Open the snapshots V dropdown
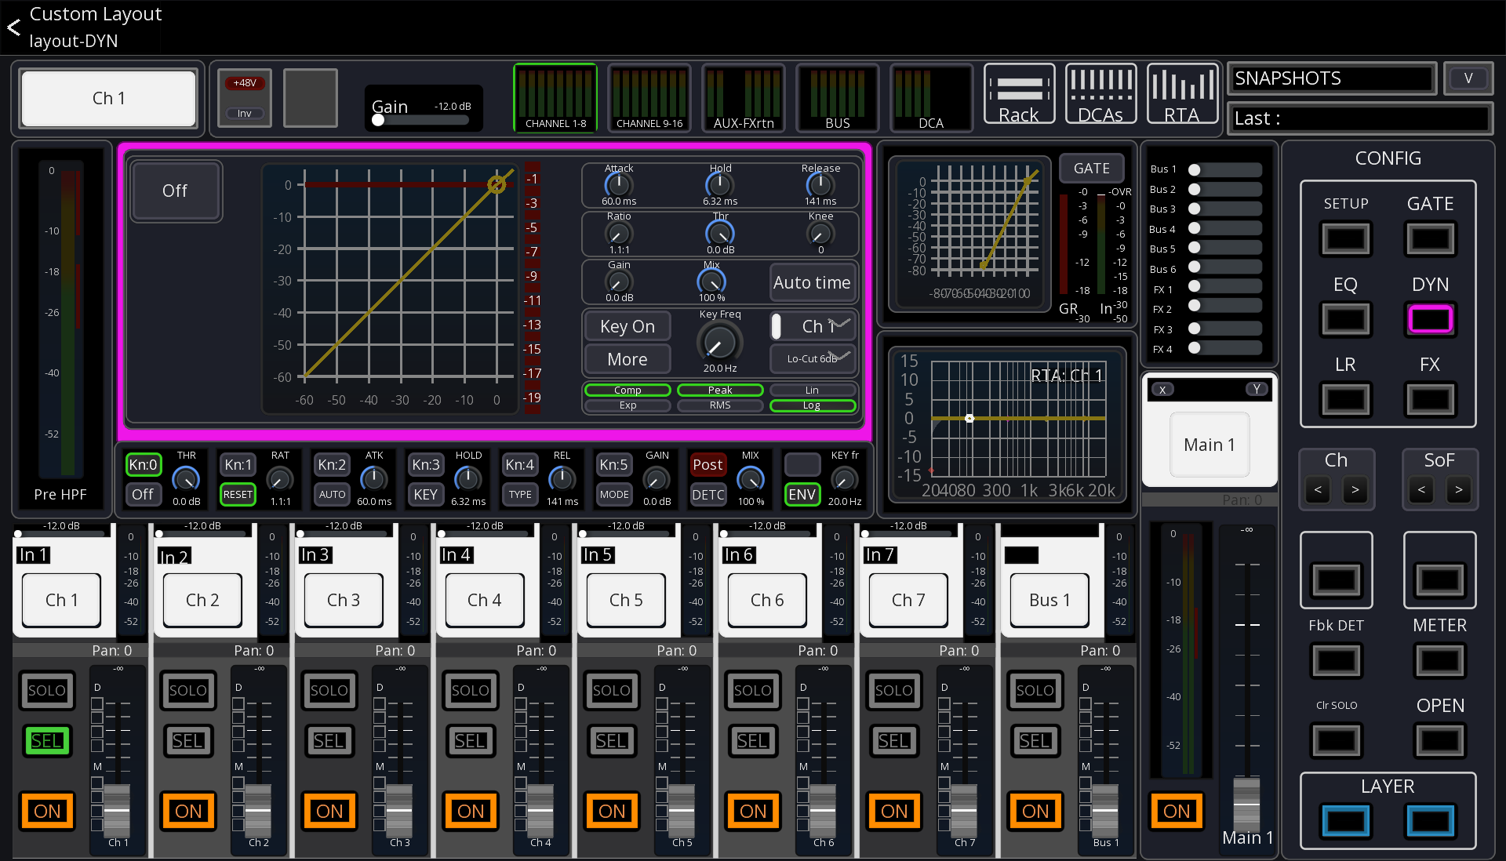This screenshot has height=861, width=1506. pyautogui.click(x=1468, y=78)
